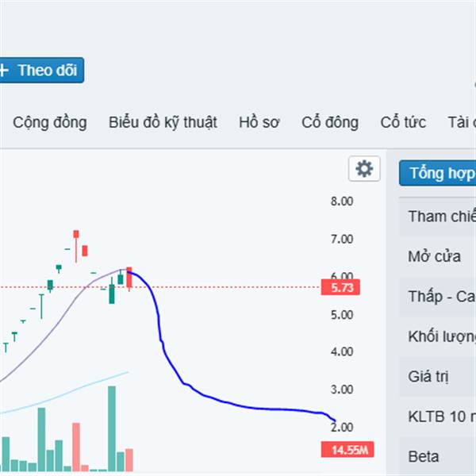
Task: Click the highest red candlestick near 7.00
Action: (x=76, y=246)
